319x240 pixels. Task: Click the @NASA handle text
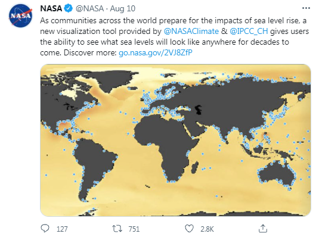[89, 8]
